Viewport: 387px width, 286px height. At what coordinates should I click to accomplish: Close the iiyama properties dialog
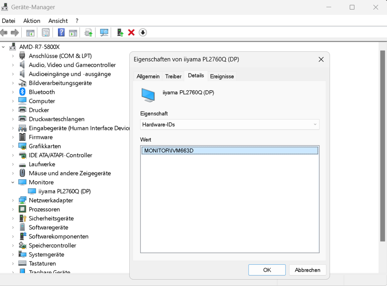(321, 59)
